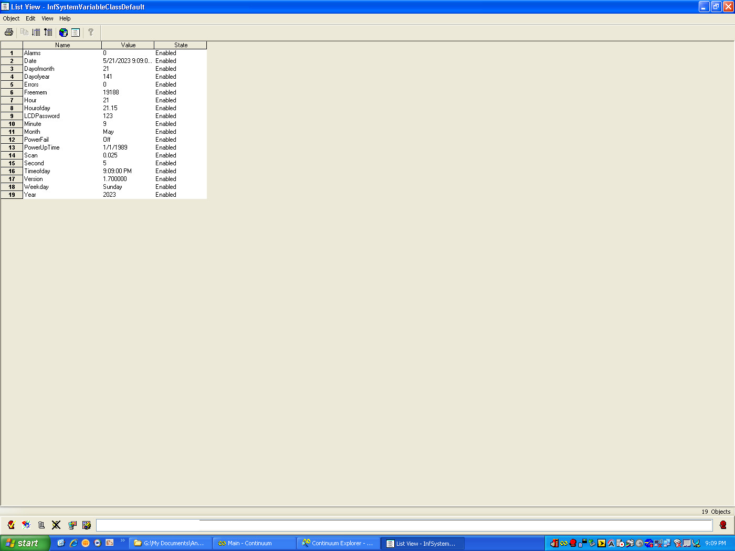735x551 pixels.
Task: Click the Value column header
Action: pos(128,45)
